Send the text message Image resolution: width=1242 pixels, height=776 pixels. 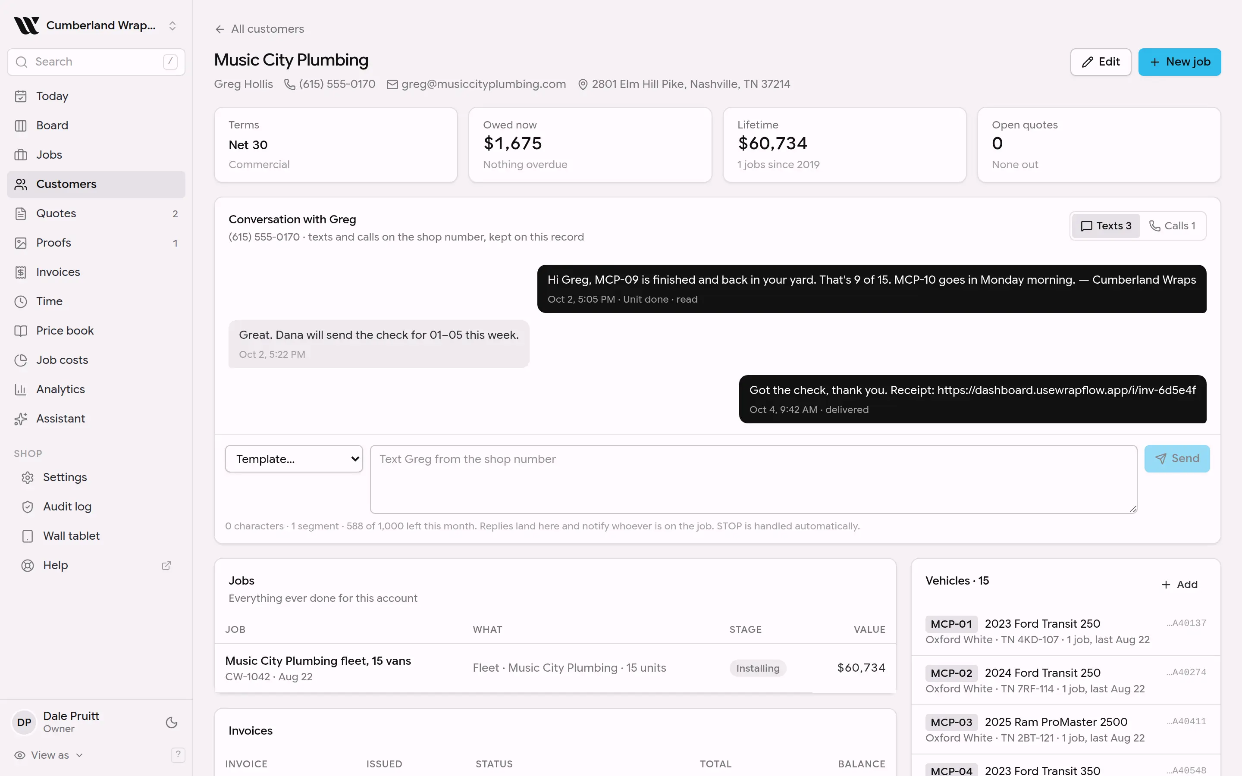point(1177,458)
